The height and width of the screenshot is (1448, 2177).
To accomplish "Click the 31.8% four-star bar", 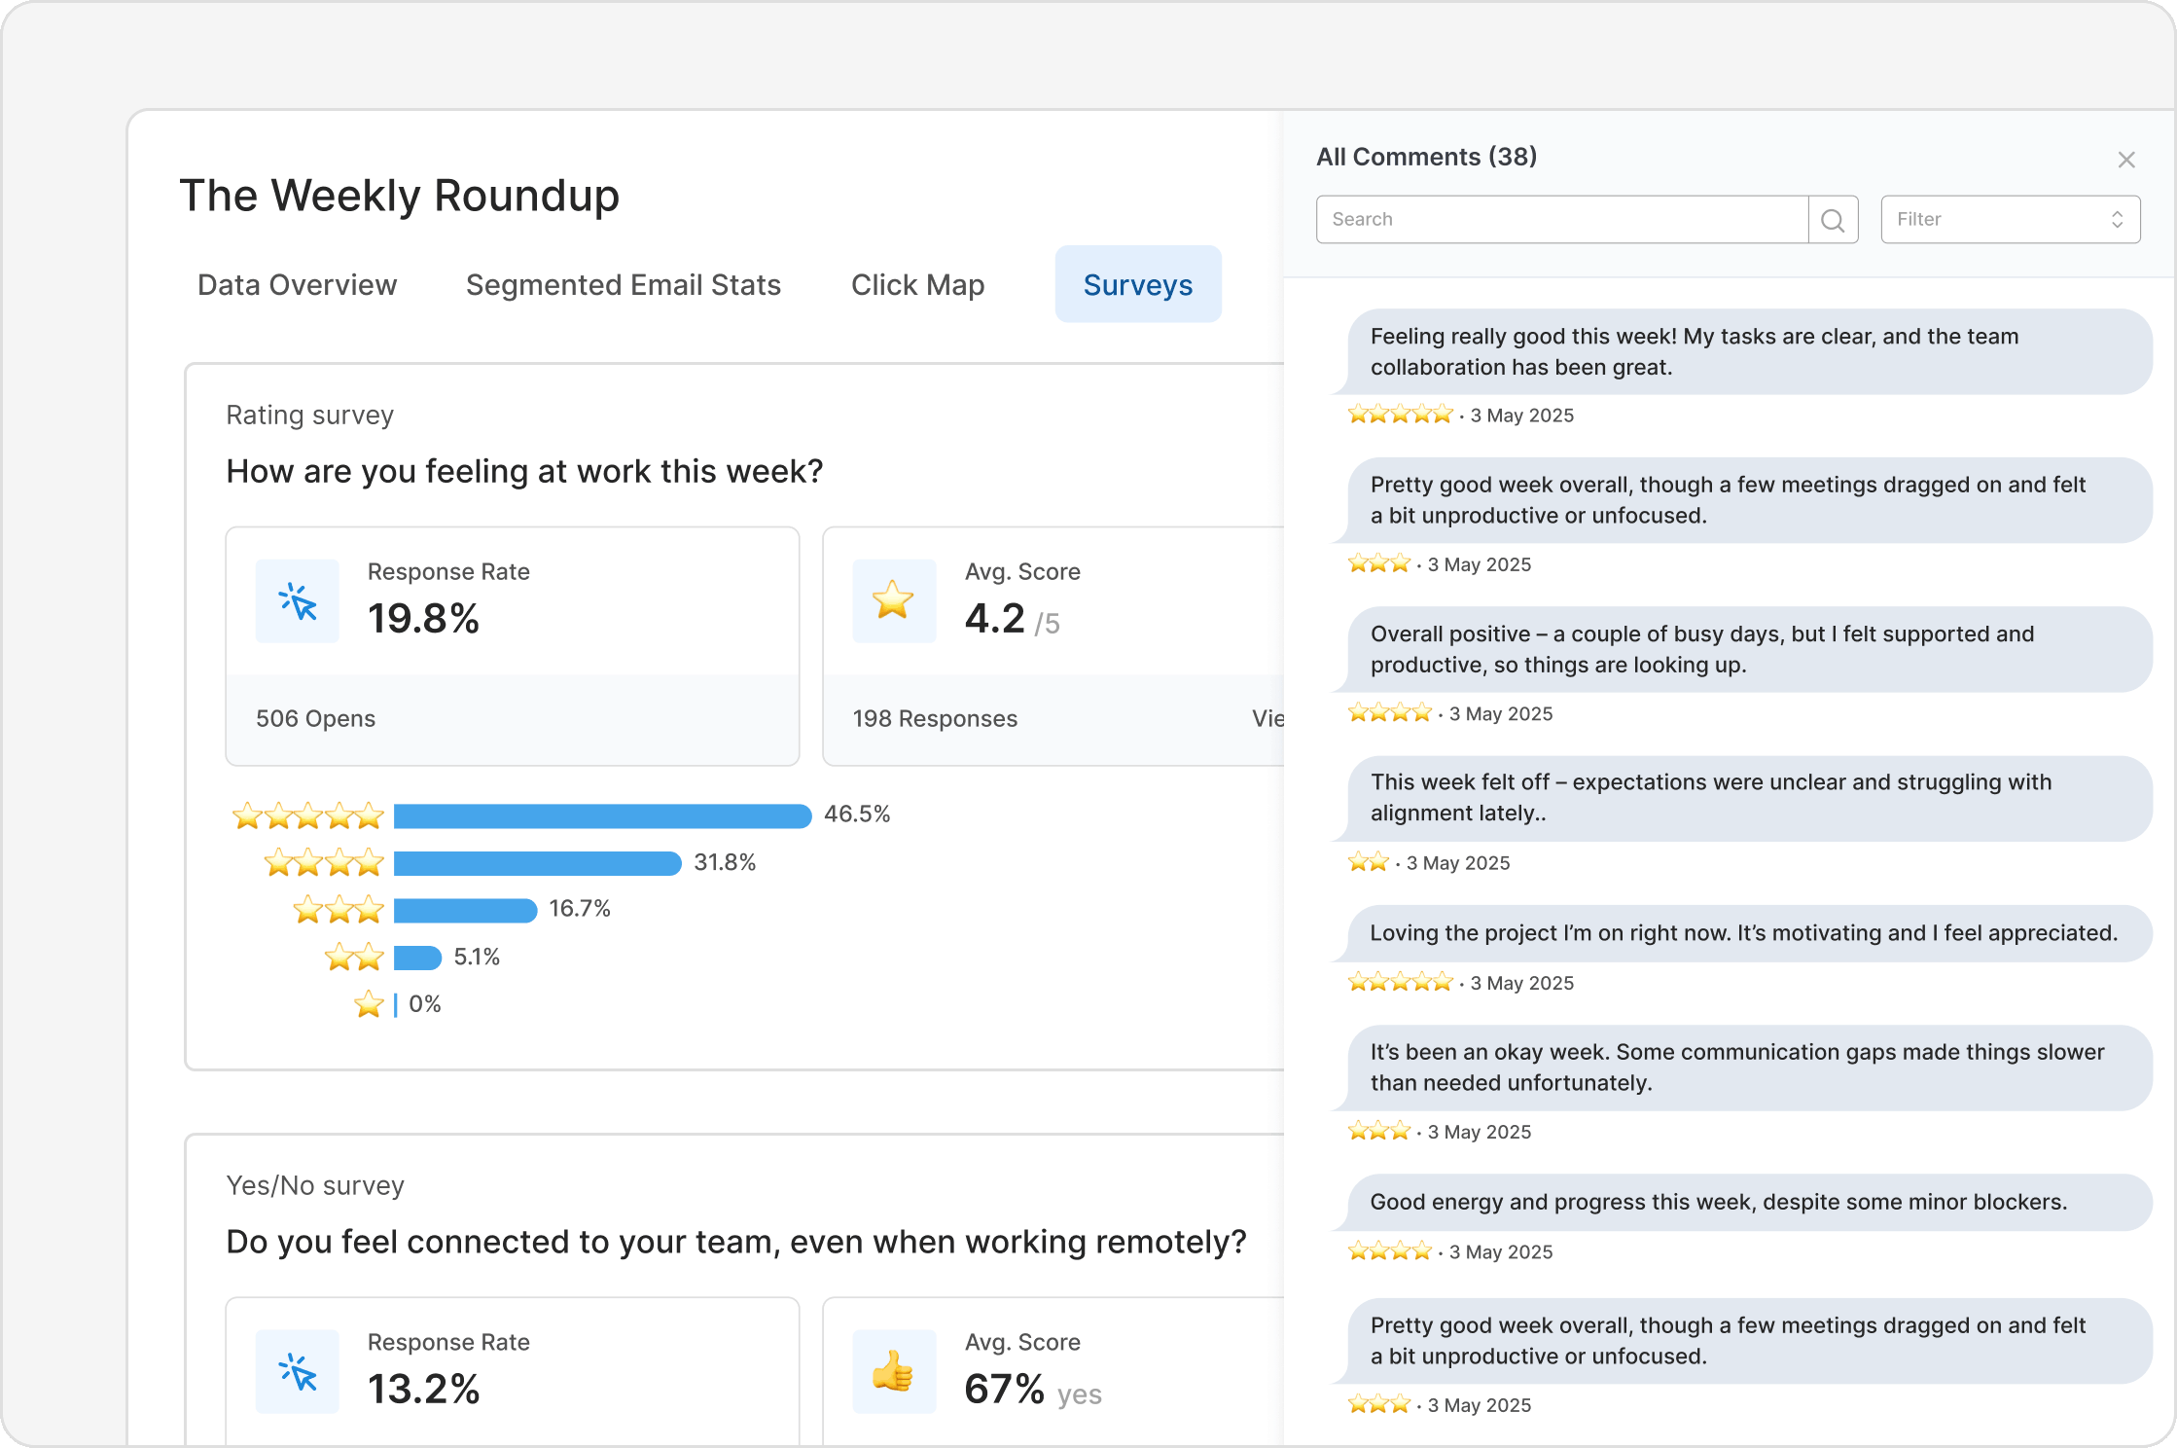I will [x=537, y=863].
